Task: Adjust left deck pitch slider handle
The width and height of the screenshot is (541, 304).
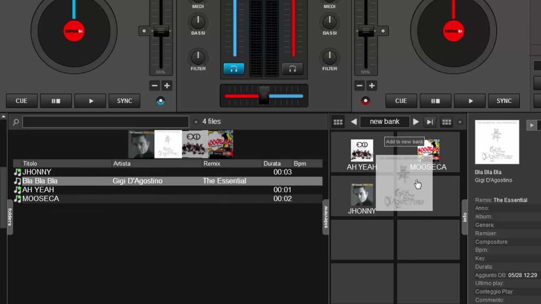Action: (161, 31)
